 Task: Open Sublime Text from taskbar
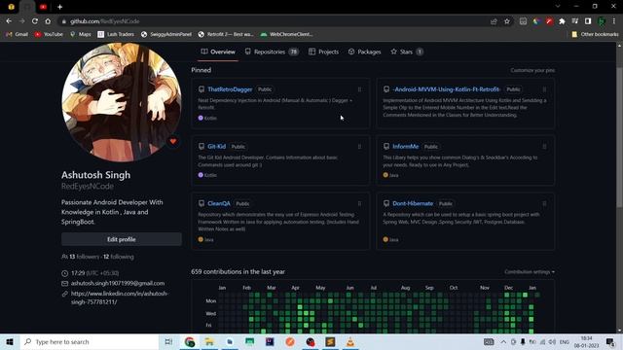pyautogui.click(x=330, y=341)
